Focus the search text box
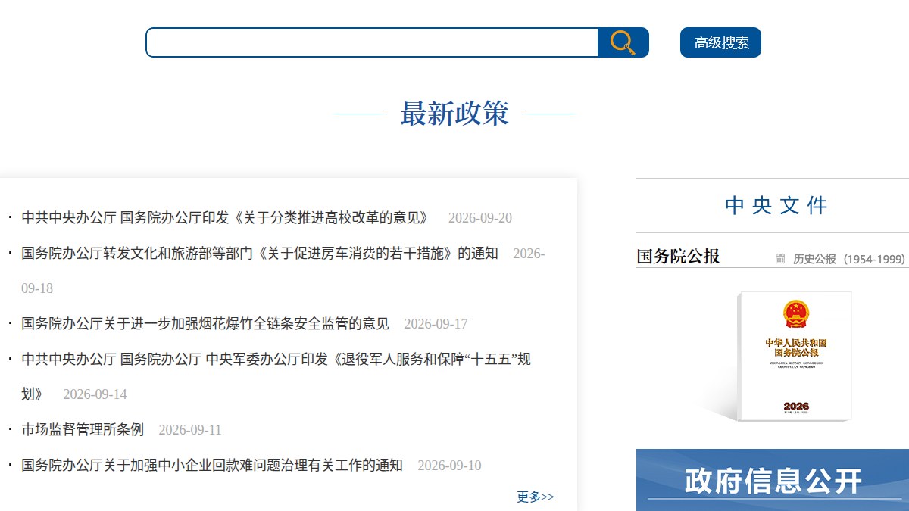909x511 pixels. tap(372, 42)
